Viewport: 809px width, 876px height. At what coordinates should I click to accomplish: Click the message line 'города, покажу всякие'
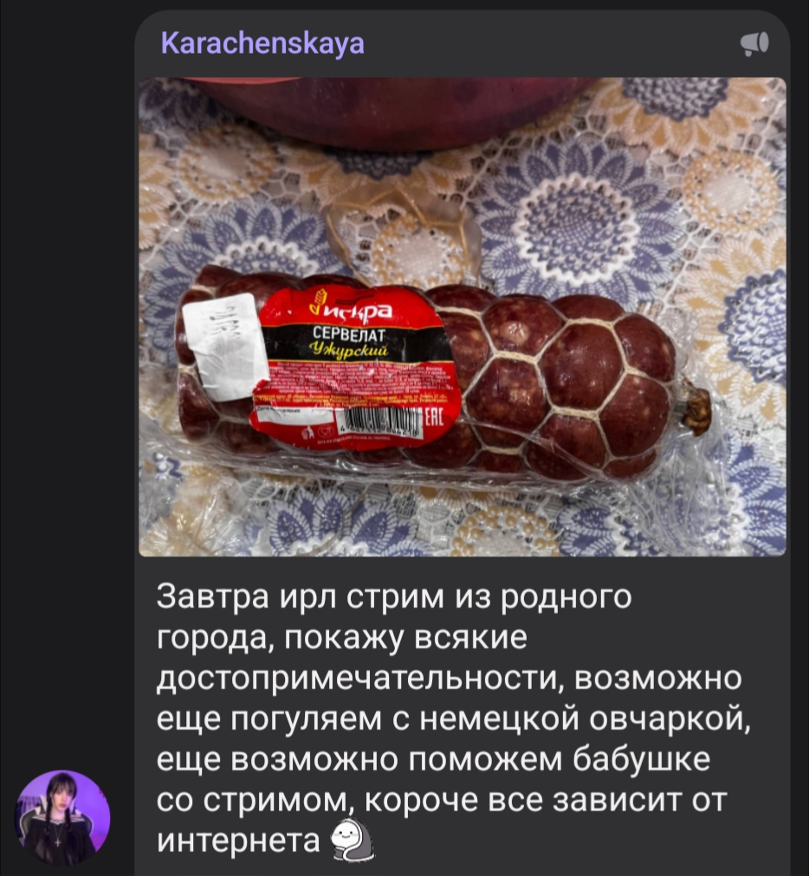[342, 638]
